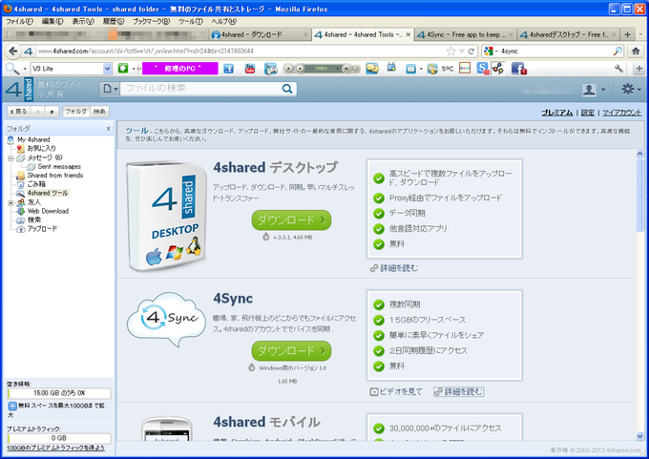Click the toolbar wrench settings icon
This screenshot has height=459, width=649.
[x=618, y=69]
